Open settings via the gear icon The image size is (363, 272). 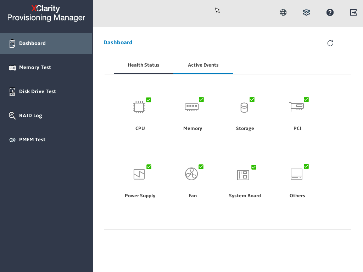point(306,12)
